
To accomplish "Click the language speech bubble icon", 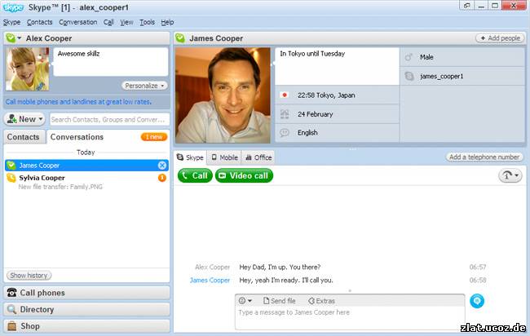I will pyautogui.click(x=285, y=133).
